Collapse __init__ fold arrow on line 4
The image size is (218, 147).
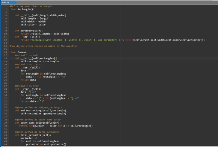pyautogui.click(x=8, y=15)
